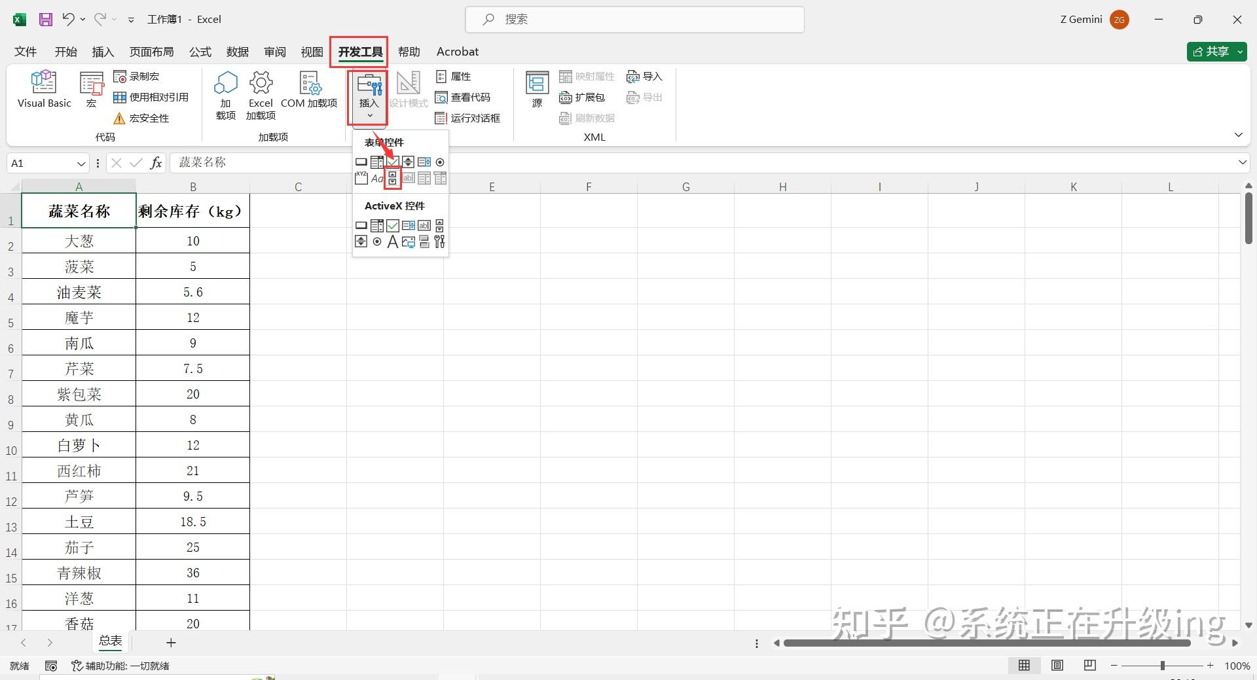1257x680 pixels.
Task: Insert form control option button
Action: (x=440, y=162)
